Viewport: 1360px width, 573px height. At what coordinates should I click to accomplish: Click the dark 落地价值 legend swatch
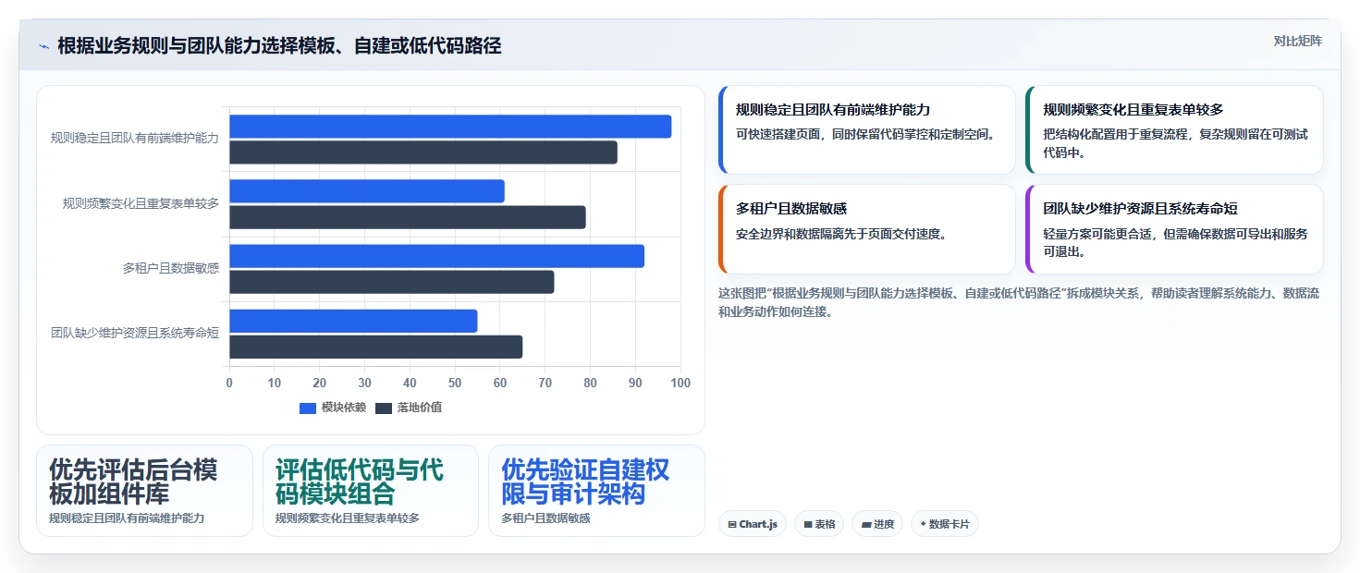pos(384,408)
